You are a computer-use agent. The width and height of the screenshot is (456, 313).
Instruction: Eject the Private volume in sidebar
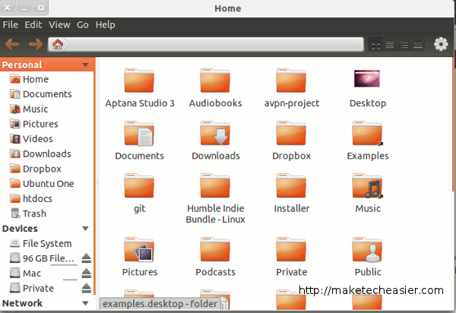tap(86, 289)
